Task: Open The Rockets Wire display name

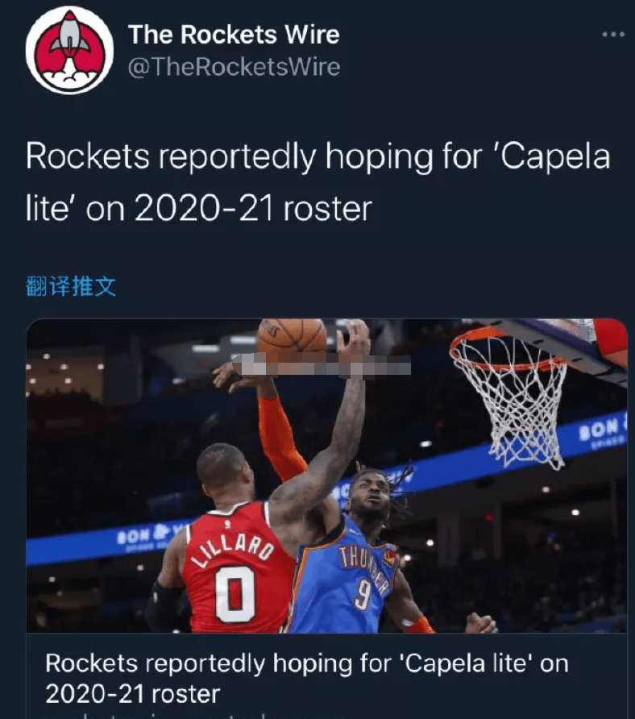Action: [x=234, y=35]
